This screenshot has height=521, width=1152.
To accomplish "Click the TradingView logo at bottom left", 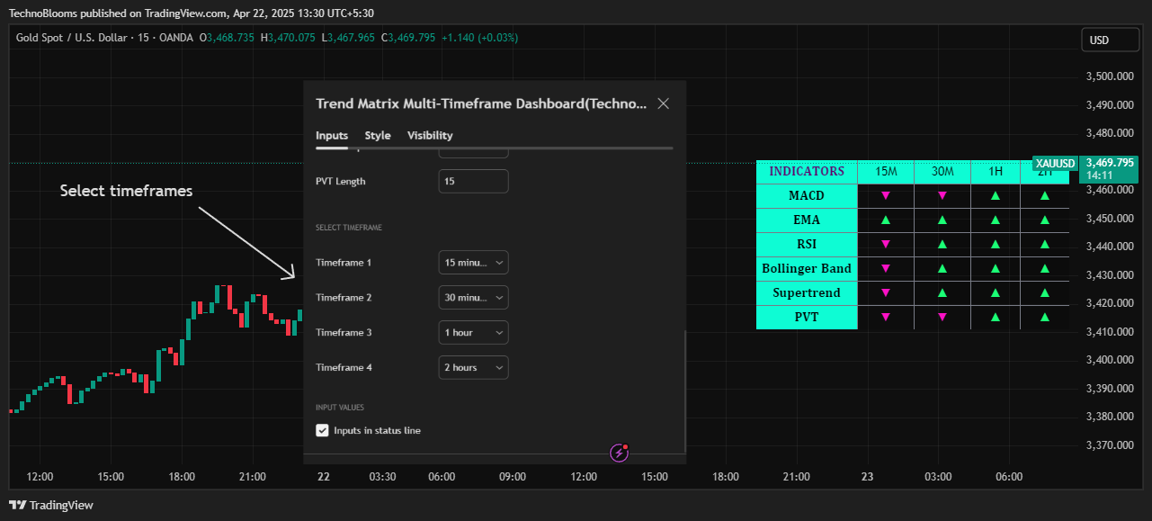I will click(51, 506).
